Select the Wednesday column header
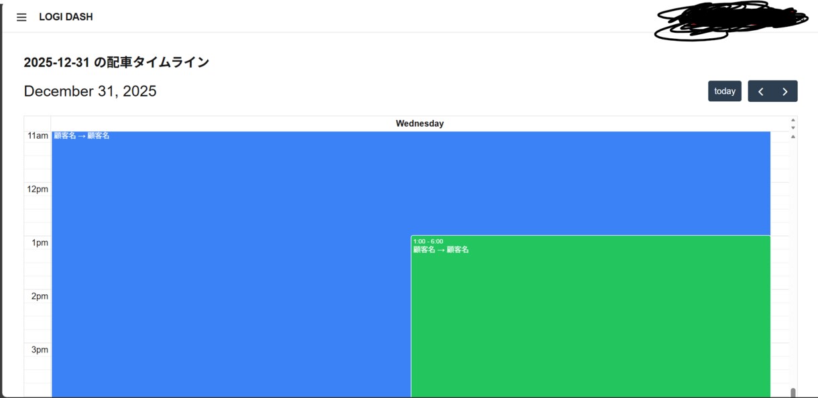This screenshot has width=818, height=398. pos(420,123)
